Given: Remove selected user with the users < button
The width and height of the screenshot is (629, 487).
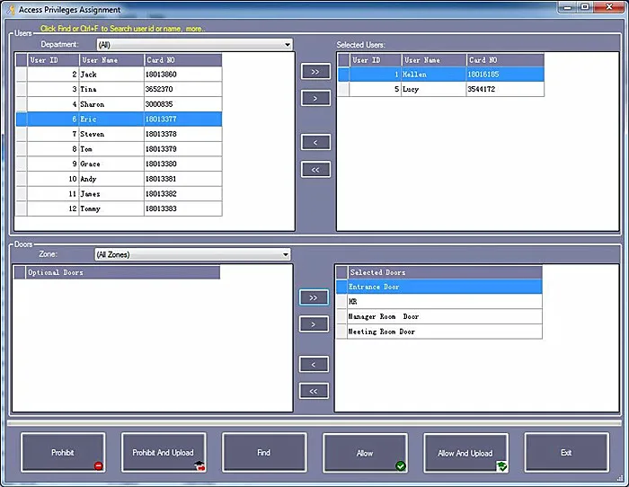Looking at the screenshot, I should click(315, 142).
